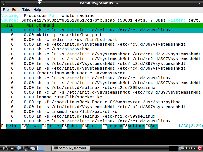Viewport: 203px width, 152px height.
Task: Click the F4 Filter button
Action: pos(52,126)
